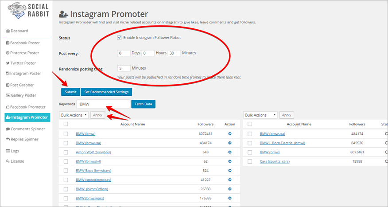The height and width of the screenshot is (207, 388).
Task: Open the BMW (bmwusa) link in the right table
Action: [x=272, y=134]
